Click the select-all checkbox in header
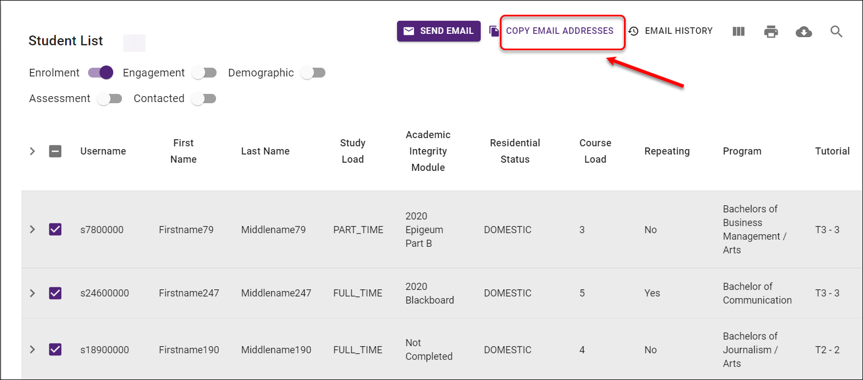This screenshot has height=380, width=863. (55, 151)
